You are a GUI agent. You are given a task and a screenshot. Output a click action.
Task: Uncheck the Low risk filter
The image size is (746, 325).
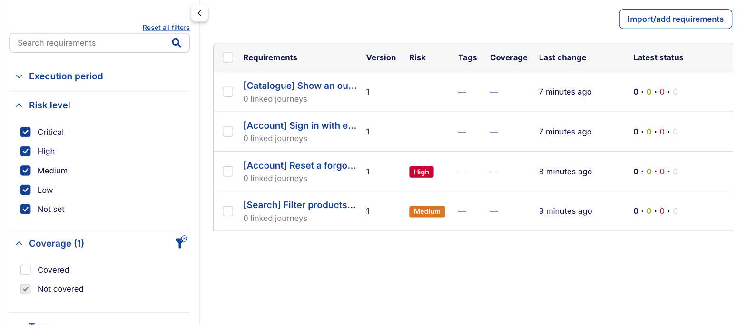[x=26, y=190]
